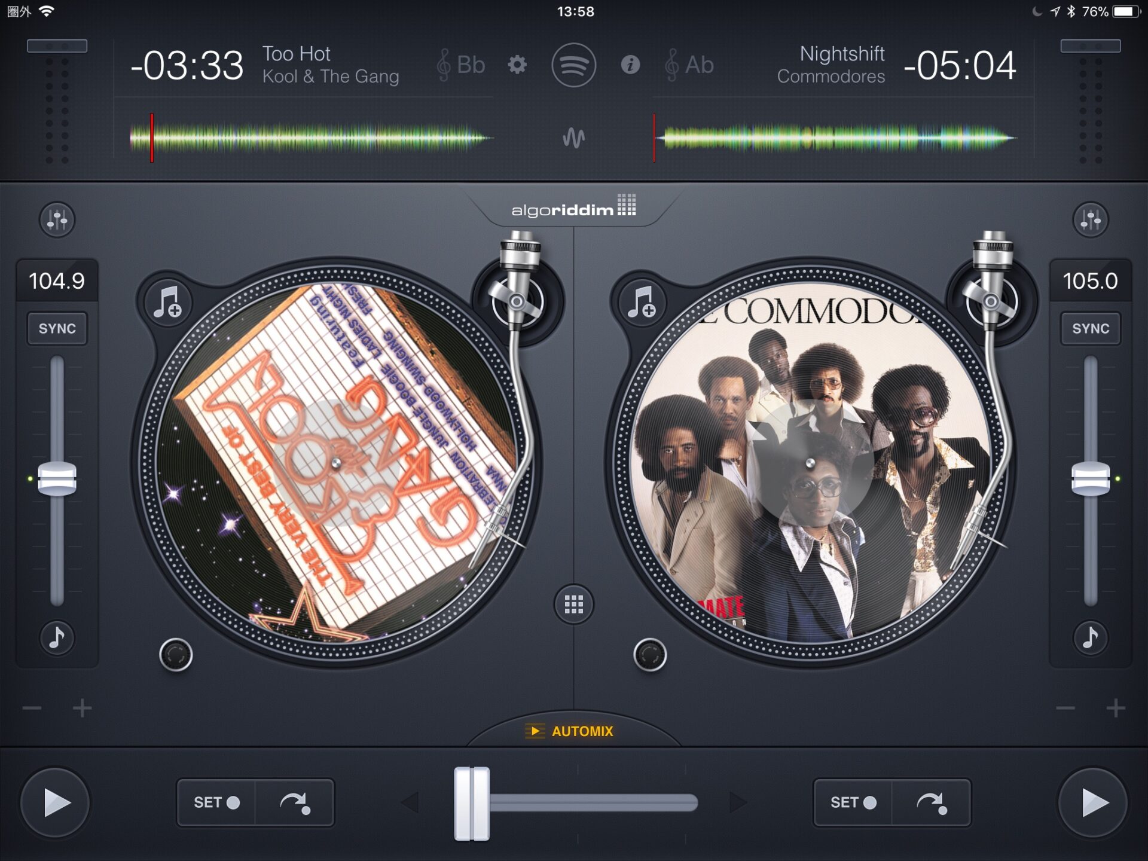
Task: Open the Spotify music source icon
Action: (x=573, y=65)
